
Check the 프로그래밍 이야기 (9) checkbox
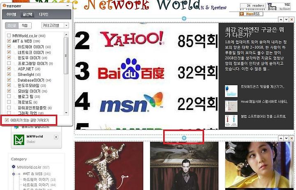tap(9, 63)
